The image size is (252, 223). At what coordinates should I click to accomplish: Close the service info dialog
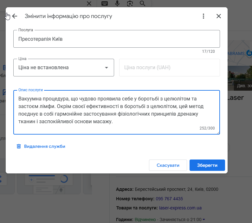point(219,16)
